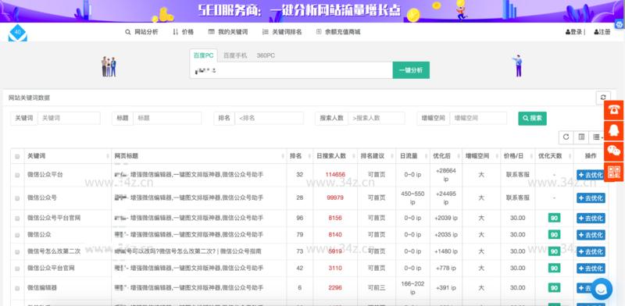Click the orange telephone contact icon
Screen dimensions: 625x306
[x=614, y=110]
